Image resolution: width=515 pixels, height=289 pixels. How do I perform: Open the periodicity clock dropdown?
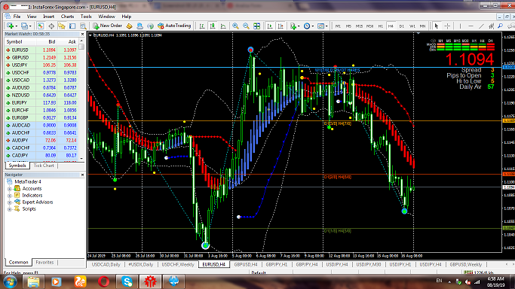308,26
